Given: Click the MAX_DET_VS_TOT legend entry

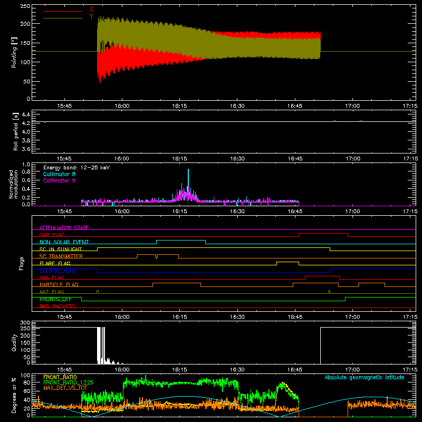Looking at the screenshot, I should point(65,388).
